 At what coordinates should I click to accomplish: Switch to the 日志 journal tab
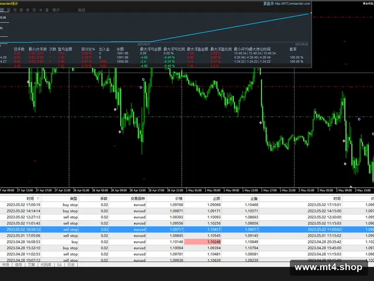[x=71, y=265]
